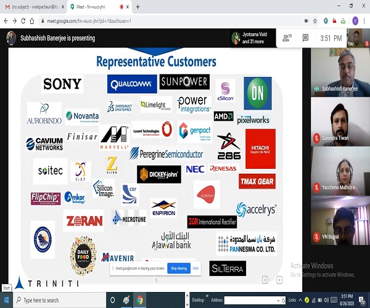Refresh the taskbar Address toolbar
Image resolution: width=370 pixels, height=308 pixels.
tap(284, 300)
